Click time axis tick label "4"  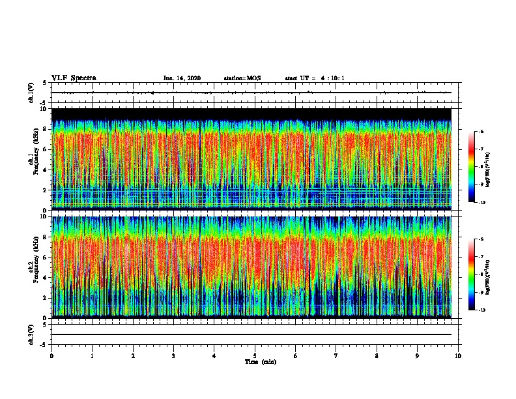tap(214, 356)
